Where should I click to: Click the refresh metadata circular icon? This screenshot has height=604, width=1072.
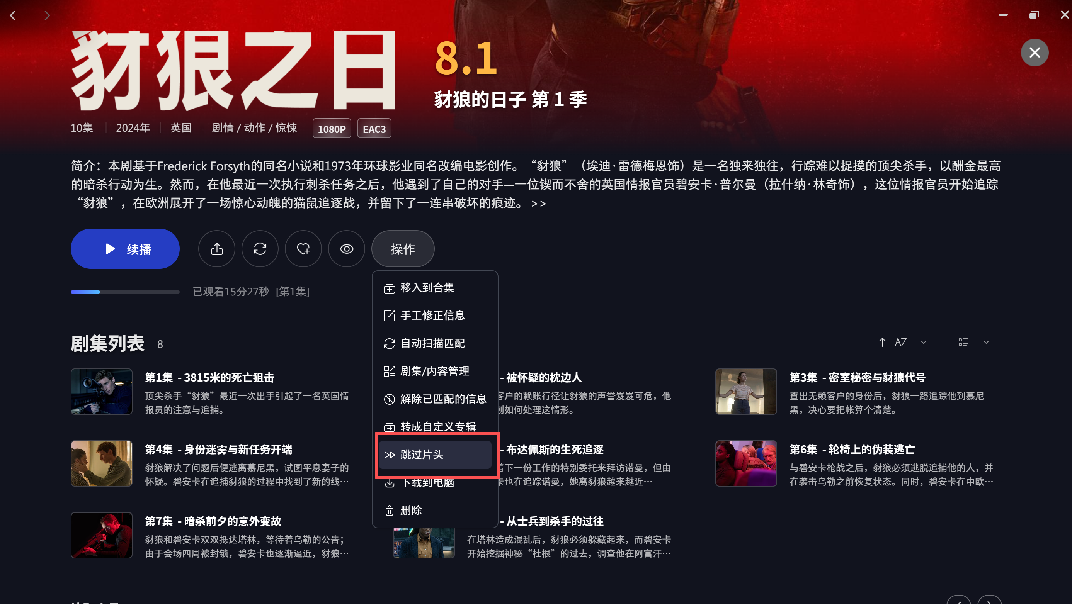(x=260, y=249)
